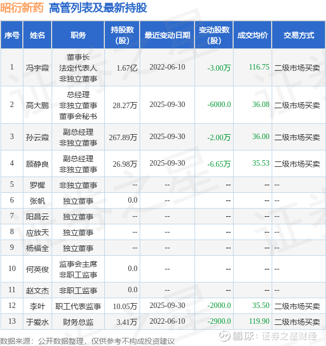The image size is (326, 346).
Task: Click the 最近变动日期 column header
Action: (167, 35)
